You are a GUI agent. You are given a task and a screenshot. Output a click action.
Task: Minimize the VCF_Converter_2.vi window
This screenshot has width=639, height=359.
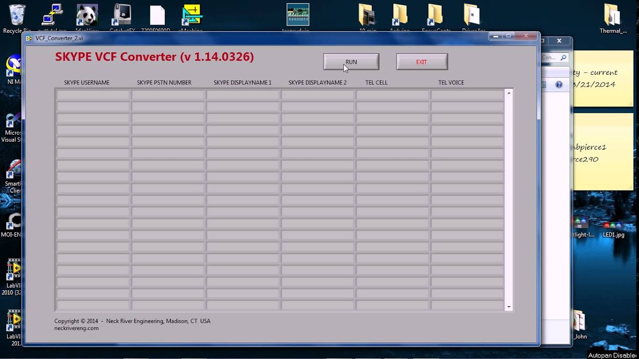[x=495, y=36]
